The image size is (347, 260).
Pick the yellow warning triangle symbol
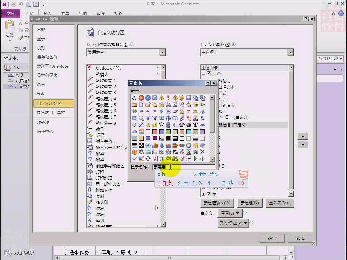(x=162, y=98)
